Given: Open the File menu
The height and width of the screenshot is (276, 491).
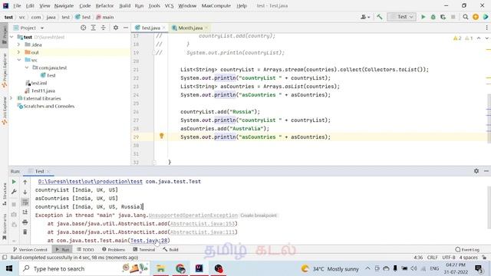Looking at the screenshot, I should 17,5.
